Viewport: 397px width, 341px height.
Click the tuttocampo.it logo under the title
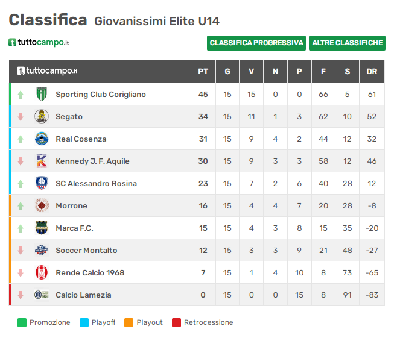pos(39,42)
